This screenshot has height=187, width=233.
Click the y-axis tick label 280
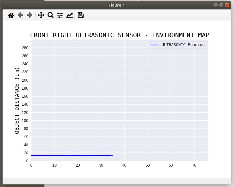pos(25,48)
